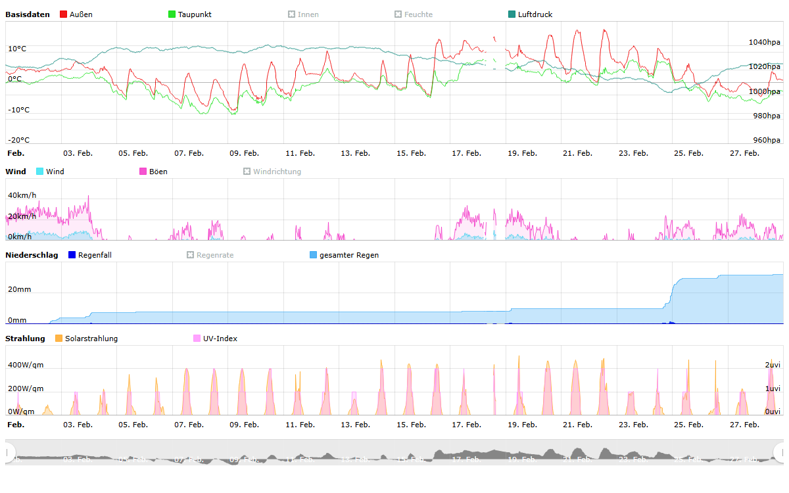Image resolution: width=789 pixels, height=493 pixels.
Task: Click the Wind section heading
Action: tap(16, 172)
